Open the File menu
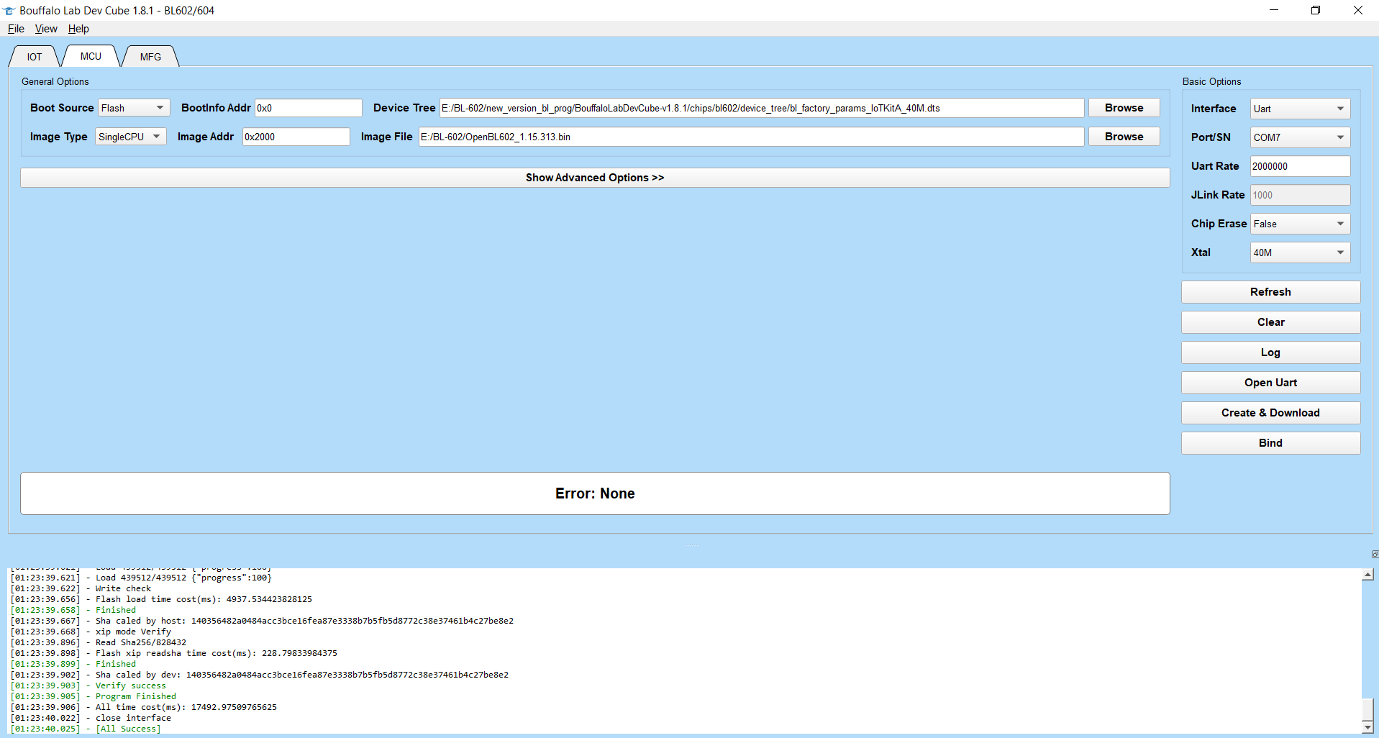The image size is (1379, 738). pyautogui.click(x=16, y=29)
